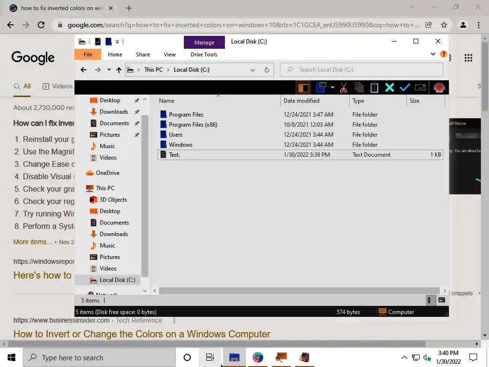
Task: Click the drive icon in the title bar
Action: [x=82, y=42]
